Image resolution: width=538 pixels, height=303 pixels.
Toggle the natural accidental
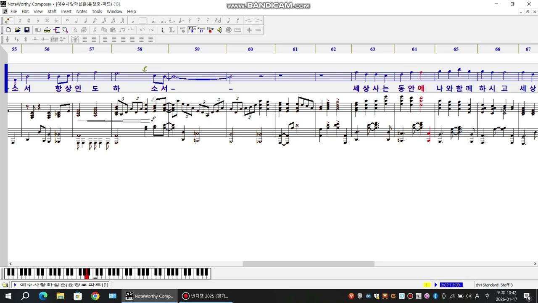coord(19,20)
